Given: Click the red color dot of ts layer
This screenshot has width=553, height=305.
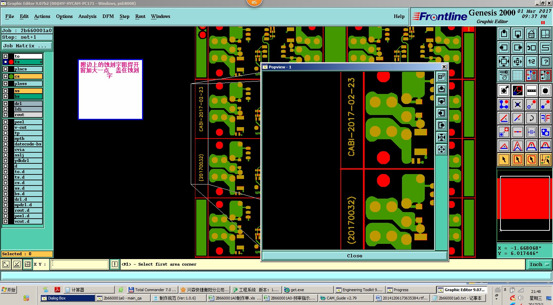Looking at the screenshot, I should point(11,62).
